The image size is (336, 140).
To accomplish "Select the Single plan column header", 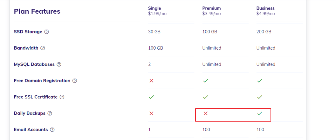I will pos(155,11).
